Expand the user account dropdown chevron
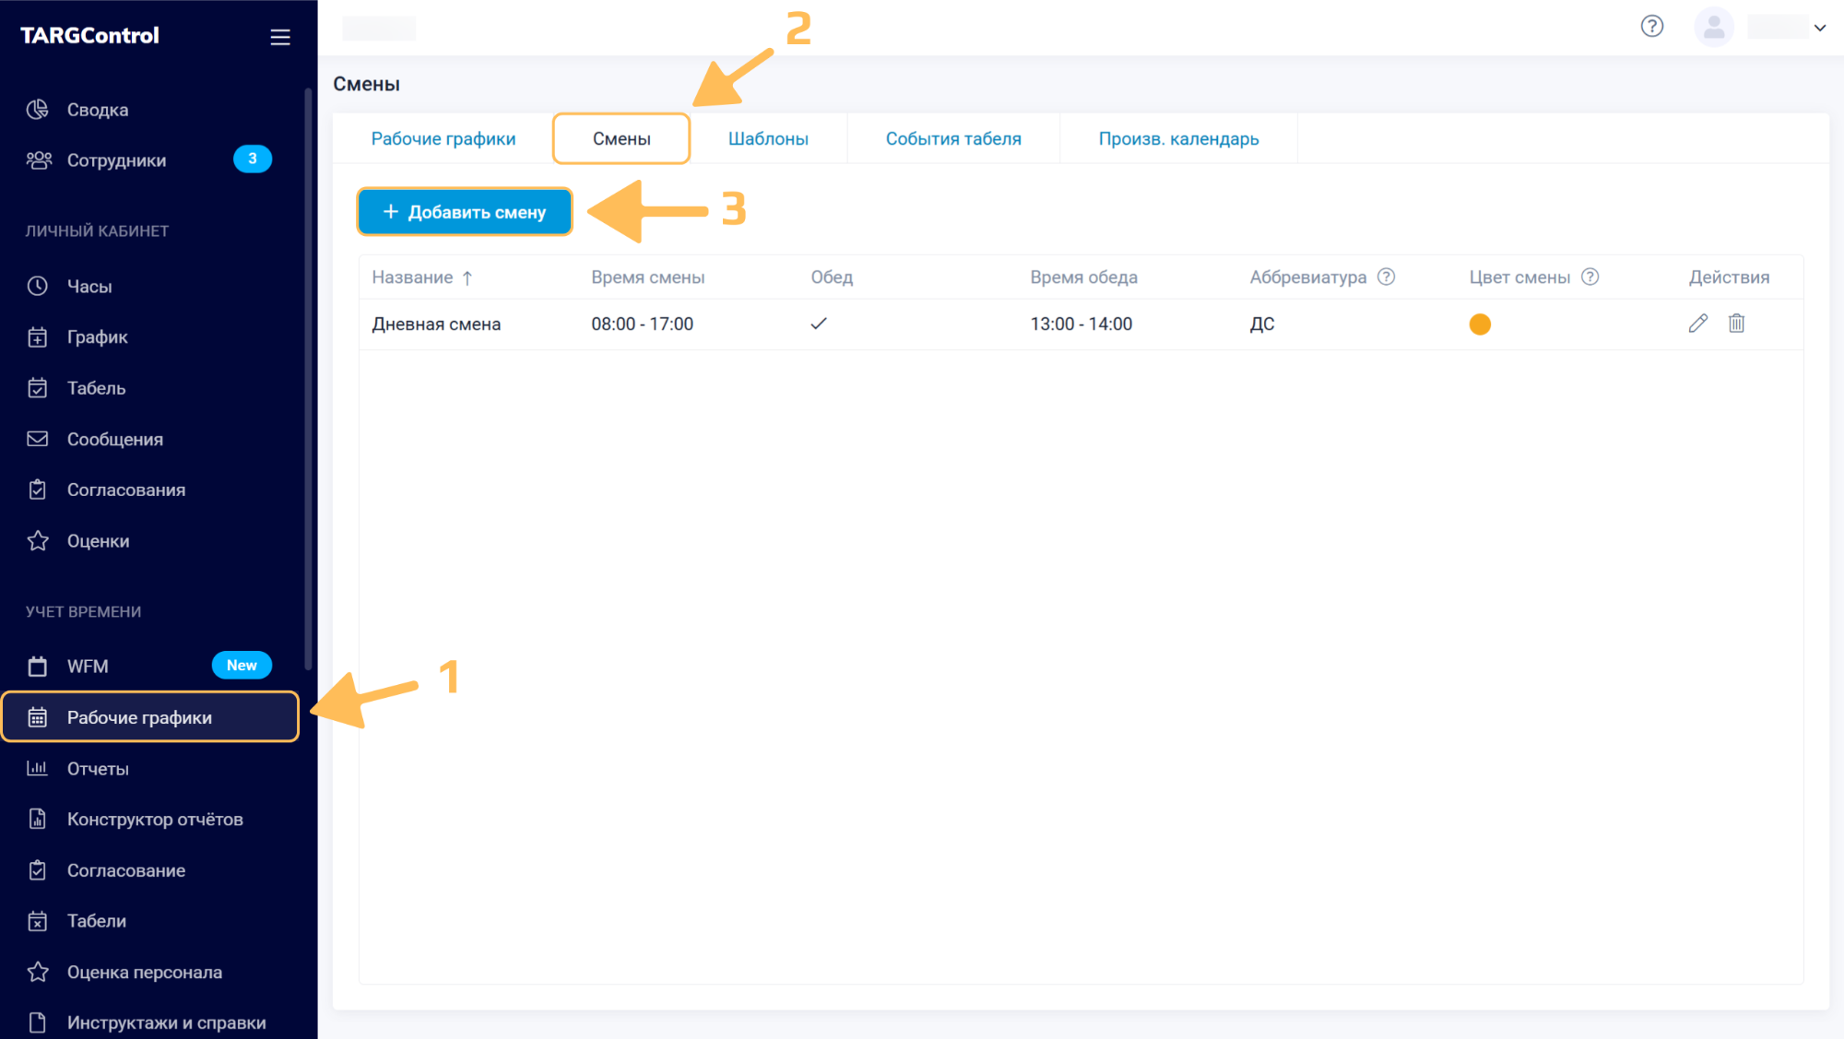The height and width of the screenshot is (1039, 1844). [1820, 28]
